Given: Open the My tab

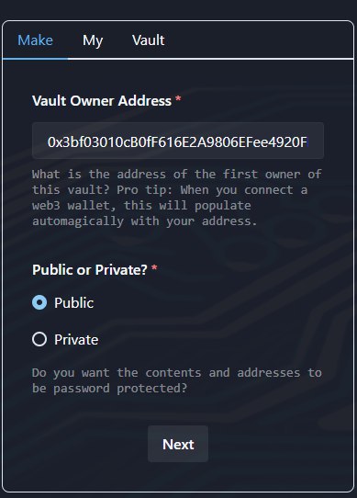Looking at the screenshot, I should (93, 40).
